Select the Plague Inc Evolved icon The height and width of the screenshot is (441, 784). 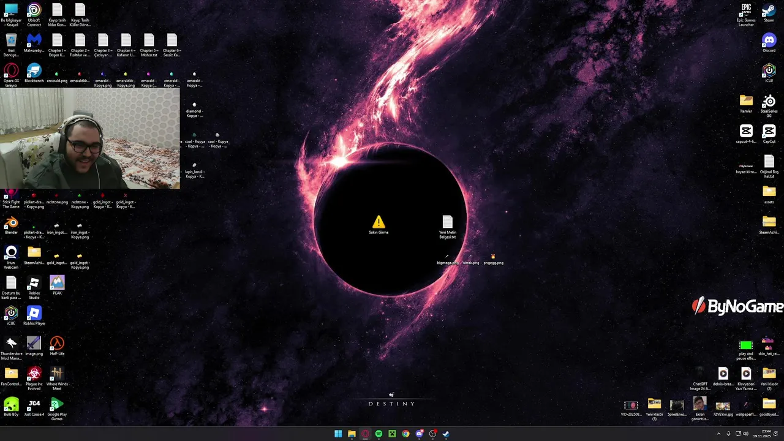click(x=34, y=379)
